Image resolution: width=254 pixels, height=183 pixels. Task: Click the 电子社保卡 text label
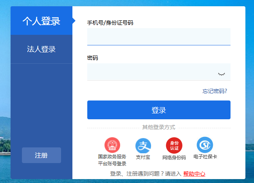tap(205, 156)
